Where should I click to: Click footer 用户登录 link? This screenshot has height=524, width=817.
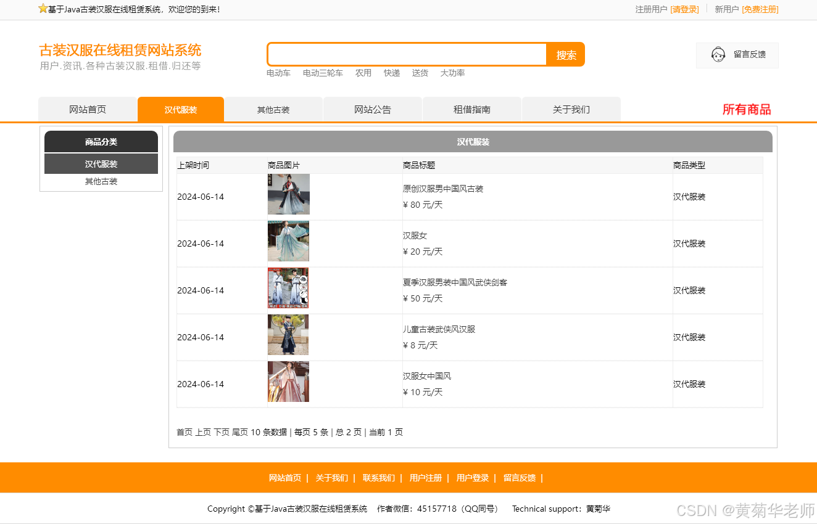[x=473, y=478]
